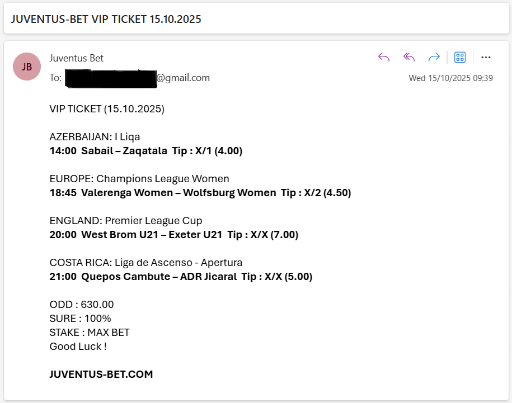Click the Reply All double-arrow icon
The height and width of the screenshot is (403, 512).
(409, 57)
